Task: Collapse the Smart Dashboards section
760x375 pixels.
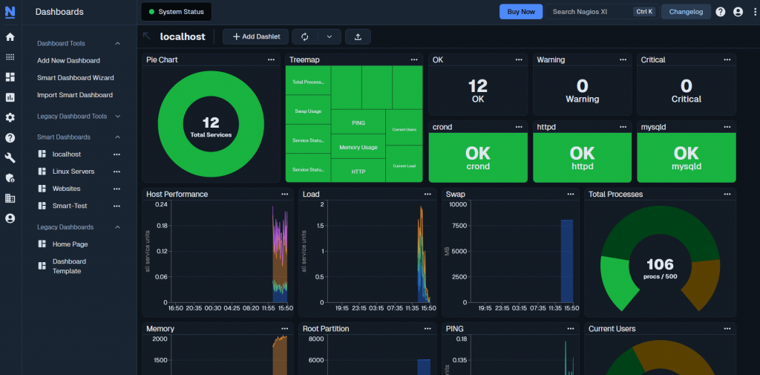Action: [x=117, y=137]
